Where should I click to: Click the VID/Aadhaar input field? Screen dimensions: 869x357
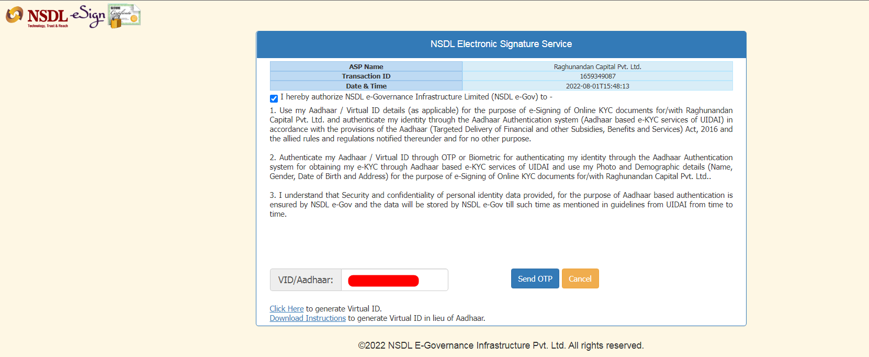click(x=394, y=280)
